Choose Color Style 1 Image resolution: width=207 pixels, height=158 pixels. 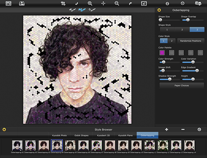(x=164, y=41)
